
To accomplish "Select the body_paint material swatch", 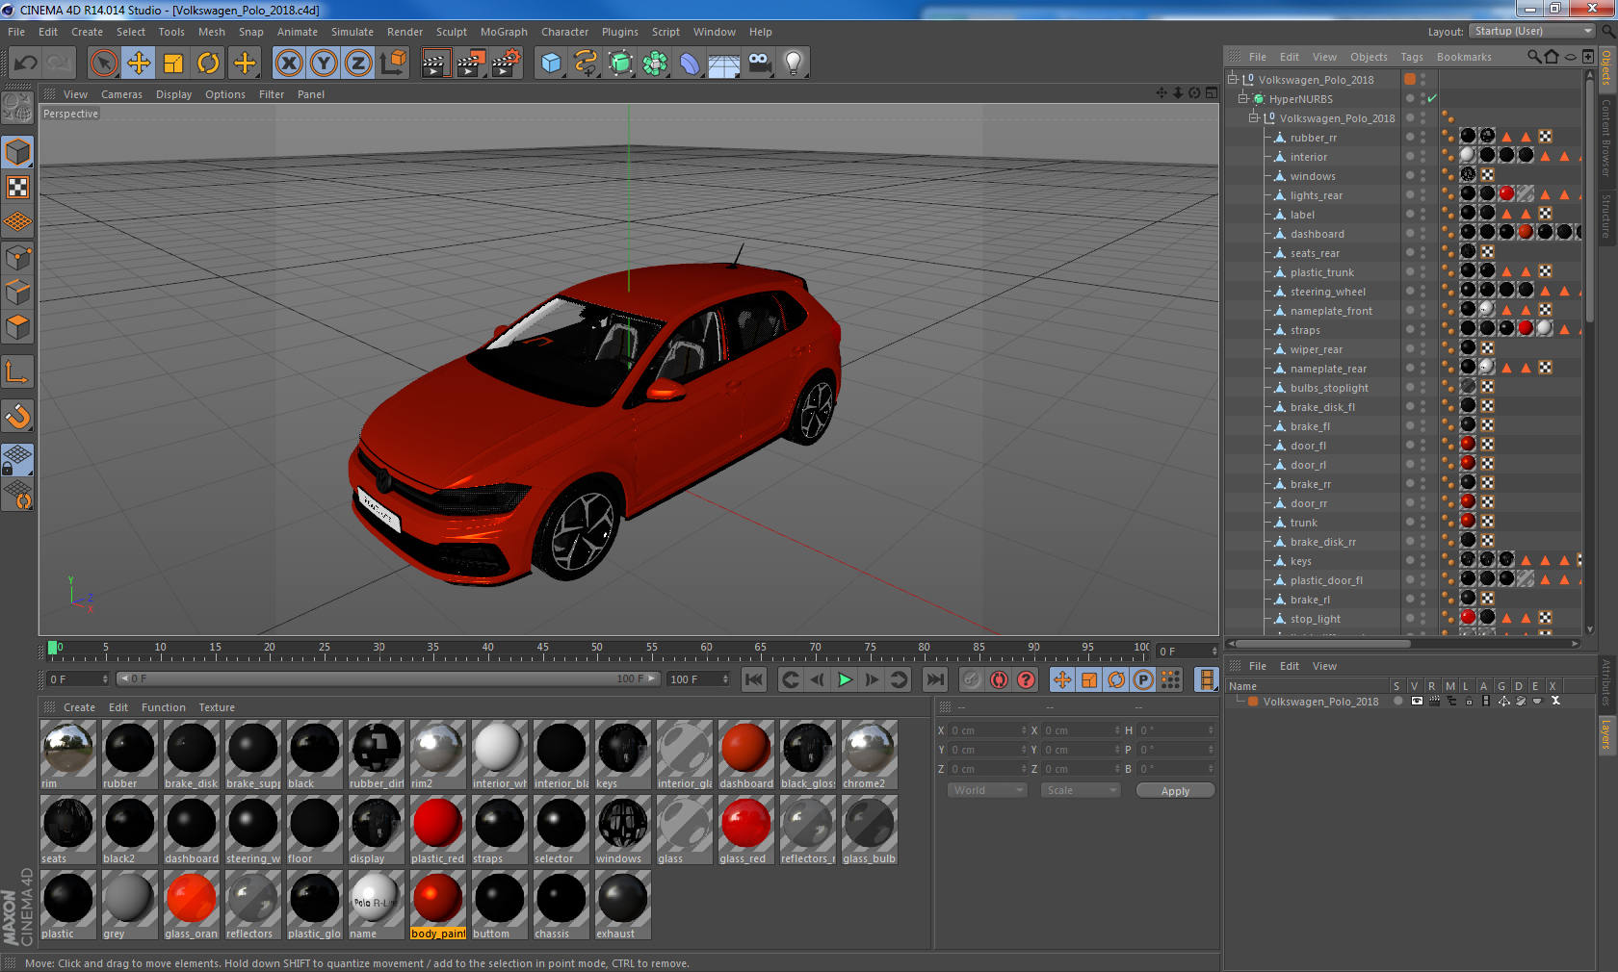I will pyautogui.click(x=438, y=905).
